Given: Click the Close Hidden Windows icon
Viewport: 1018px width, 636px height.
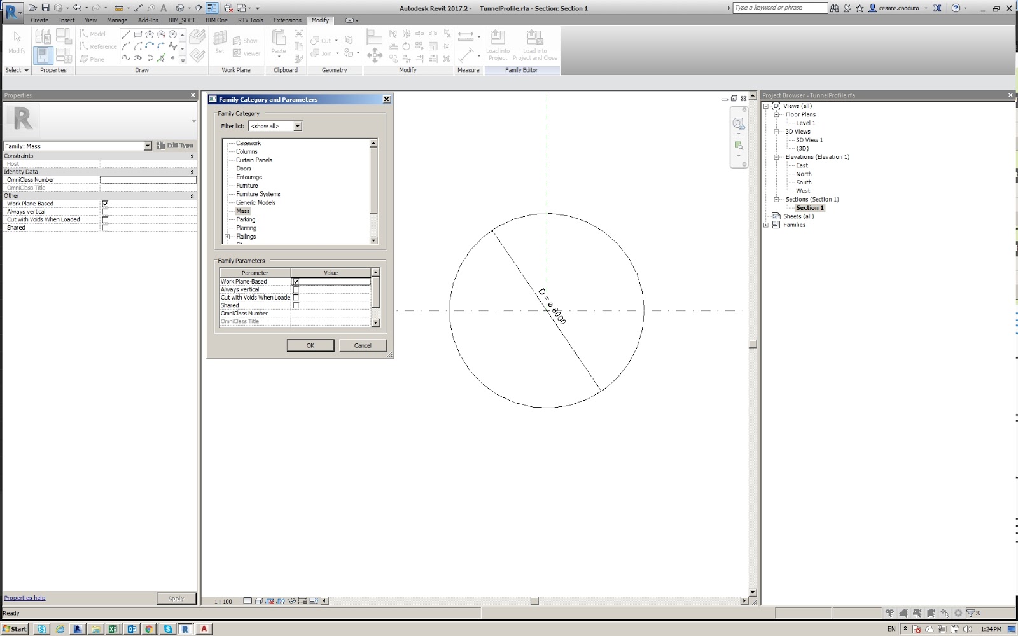Looking at the screenshot, I should tap(228, 8).
